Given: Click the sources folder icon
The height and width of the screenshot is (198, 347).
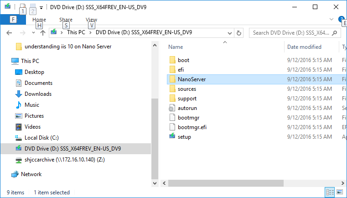Looking at the screenshot, I should point(172,89).
